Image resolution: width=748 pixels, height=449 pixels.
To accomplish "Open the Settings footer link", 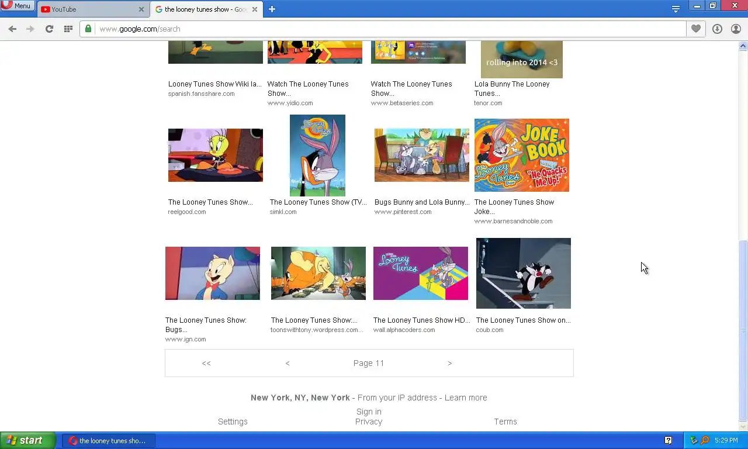I will tap(233, 422).
